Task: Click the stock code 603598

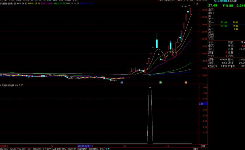Action: (x=232, y=1)
